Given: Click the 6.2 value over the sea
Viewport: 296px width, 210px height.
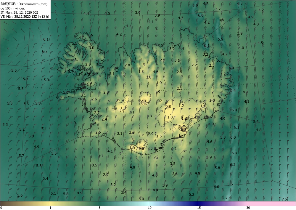Looking at the screenshot, I should pos(45,51).
